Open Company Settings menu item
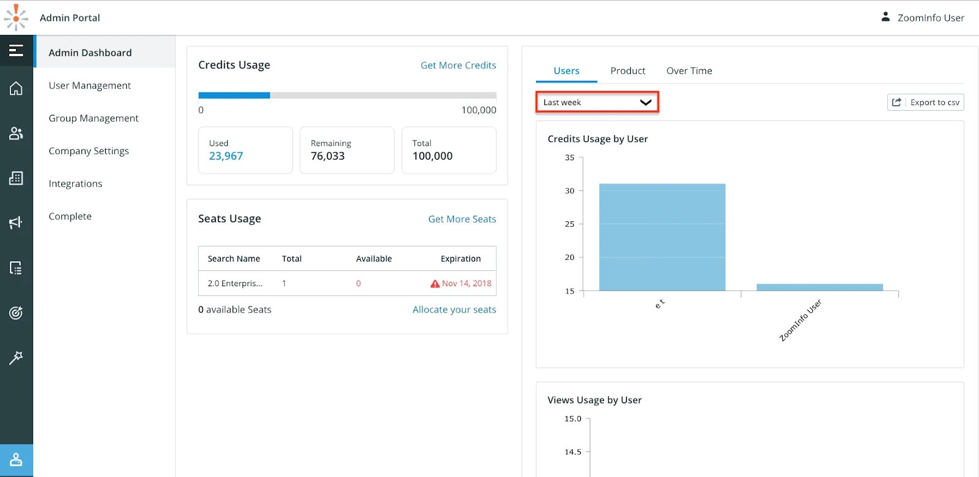Image resolution: width=979 pixels, height=477 pixels. [x=89, y=151]
